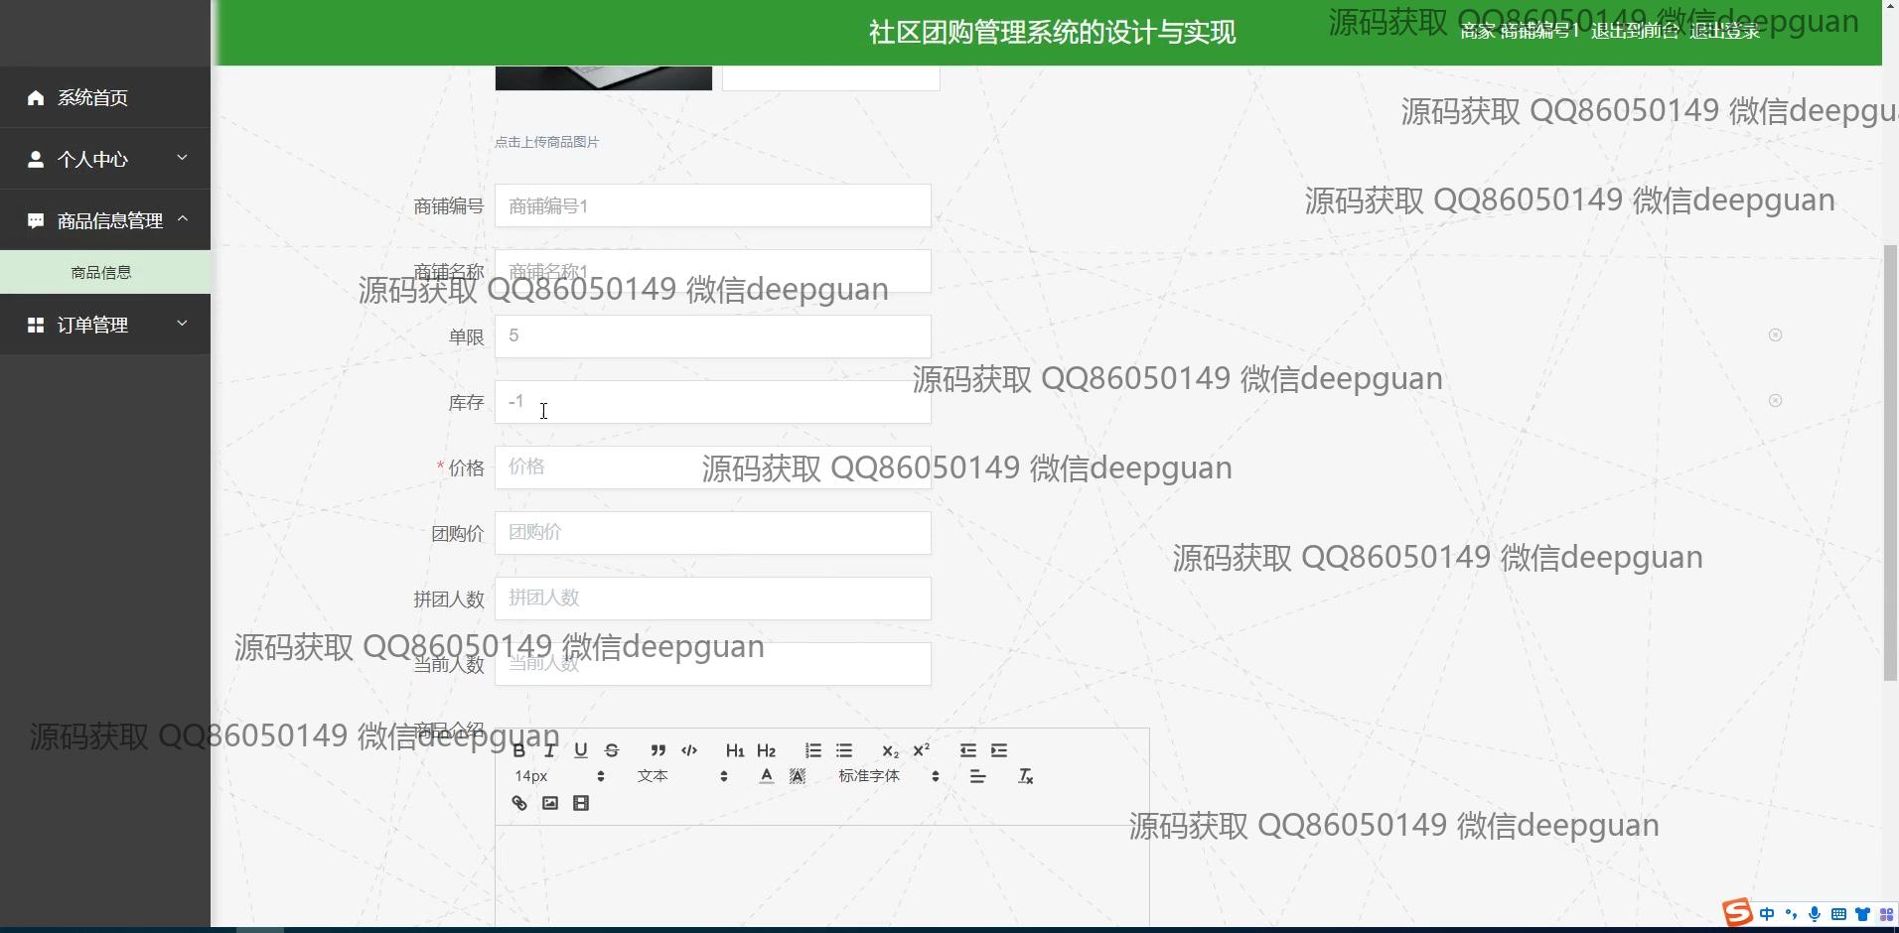Apply the H1 heading style
1899x933 pixels.
734,750
